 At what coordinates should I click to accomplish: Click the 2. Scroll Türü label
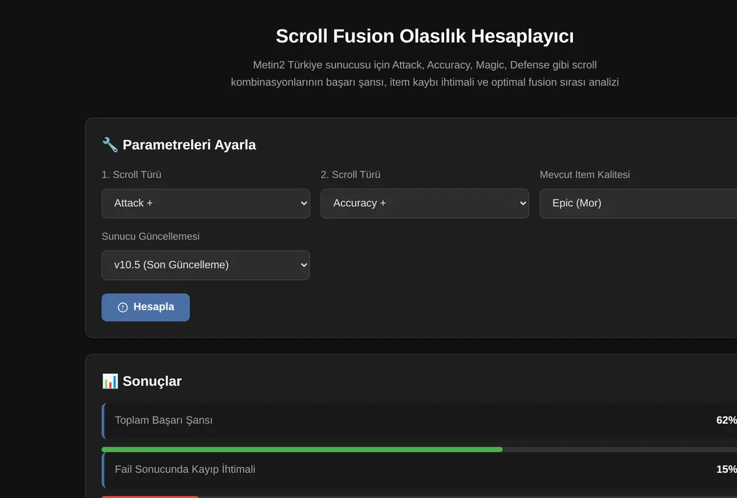350,174
